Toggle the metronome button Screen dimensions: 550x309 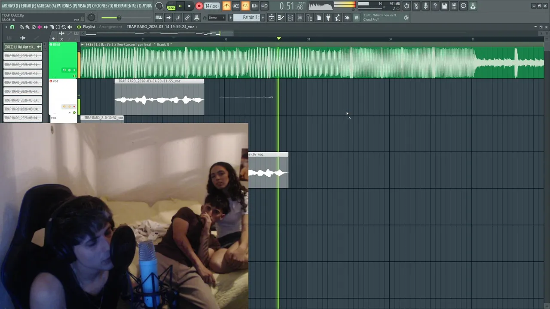(226, 6)
